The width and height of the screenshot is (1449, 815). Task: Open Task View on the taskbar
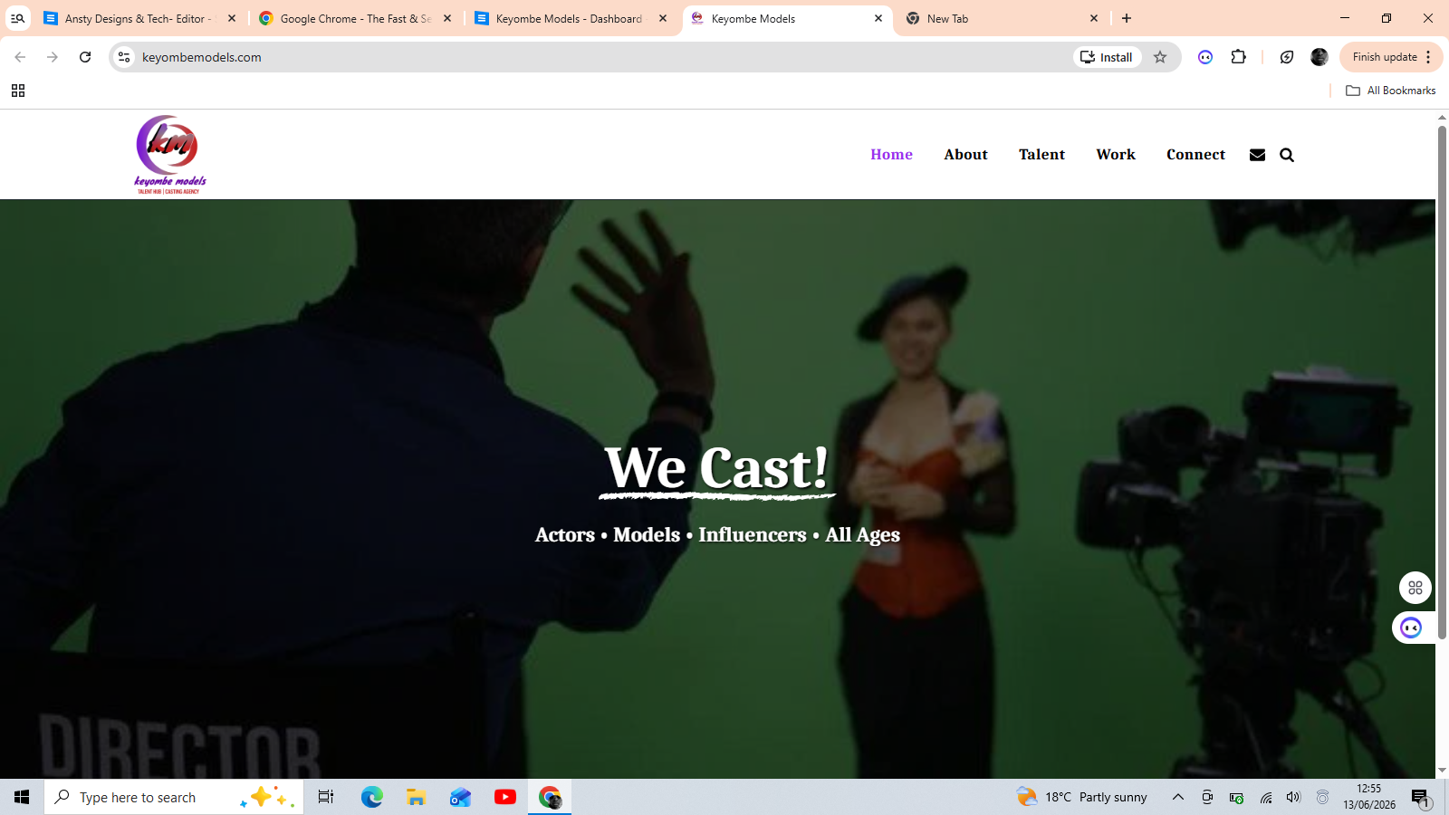click(x=326, y=797)
